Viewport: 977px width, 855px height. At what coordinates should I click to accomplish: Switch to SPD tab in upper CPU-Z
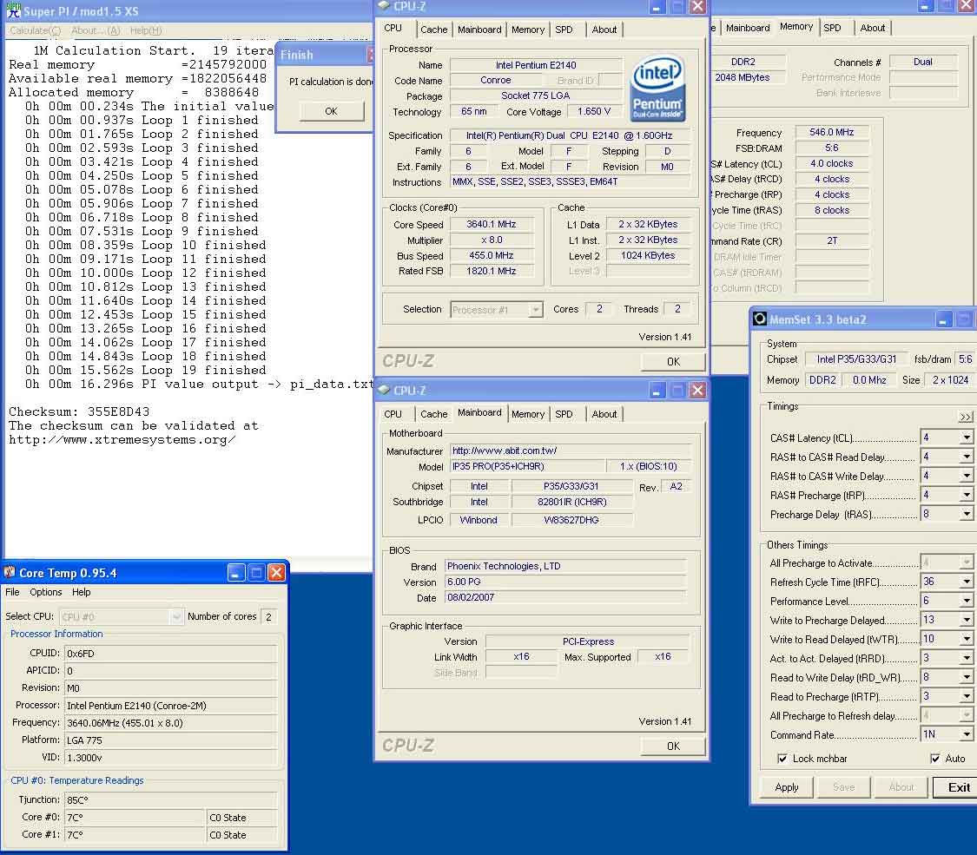(564, 30)
